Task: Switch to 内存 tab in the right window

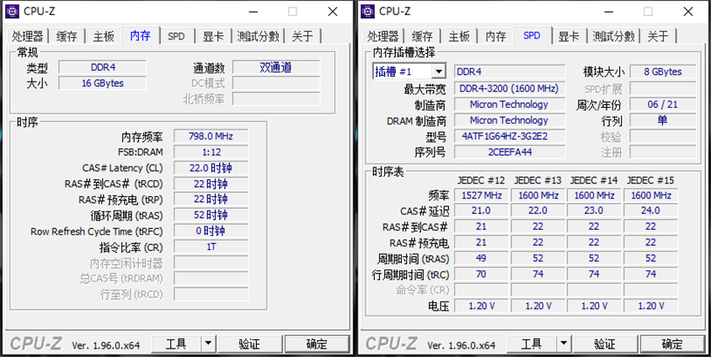Action: (495, 36)
